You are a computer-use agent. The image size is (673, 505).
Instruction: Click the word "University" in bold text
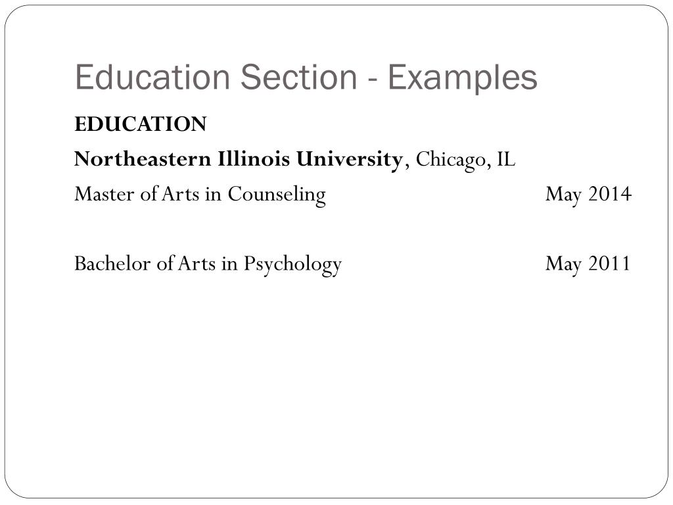click(x=350, y=160)
